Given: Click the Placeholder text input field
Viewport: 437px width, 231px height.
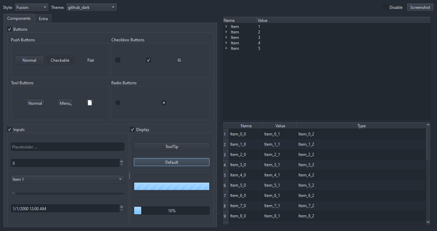Looking at the screenshot, I should pyautogui.click(x=67, y=146).
